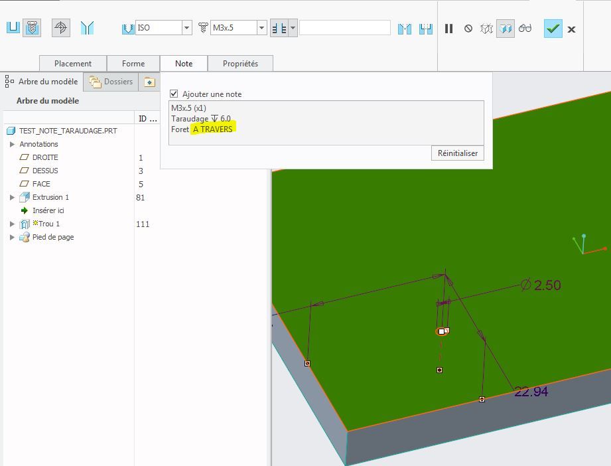The width and height of the screenshot is (611, 466).
Task: Click the countersink option icon
Action: tap(405, 29)
